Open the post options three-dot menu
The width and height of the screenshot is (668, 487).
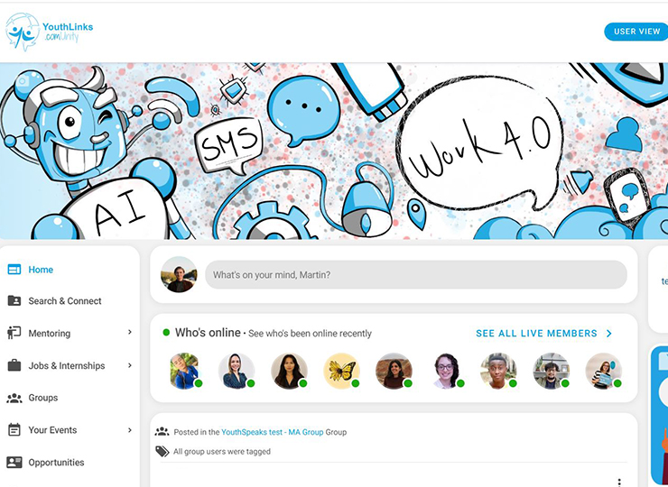point(619,482)
